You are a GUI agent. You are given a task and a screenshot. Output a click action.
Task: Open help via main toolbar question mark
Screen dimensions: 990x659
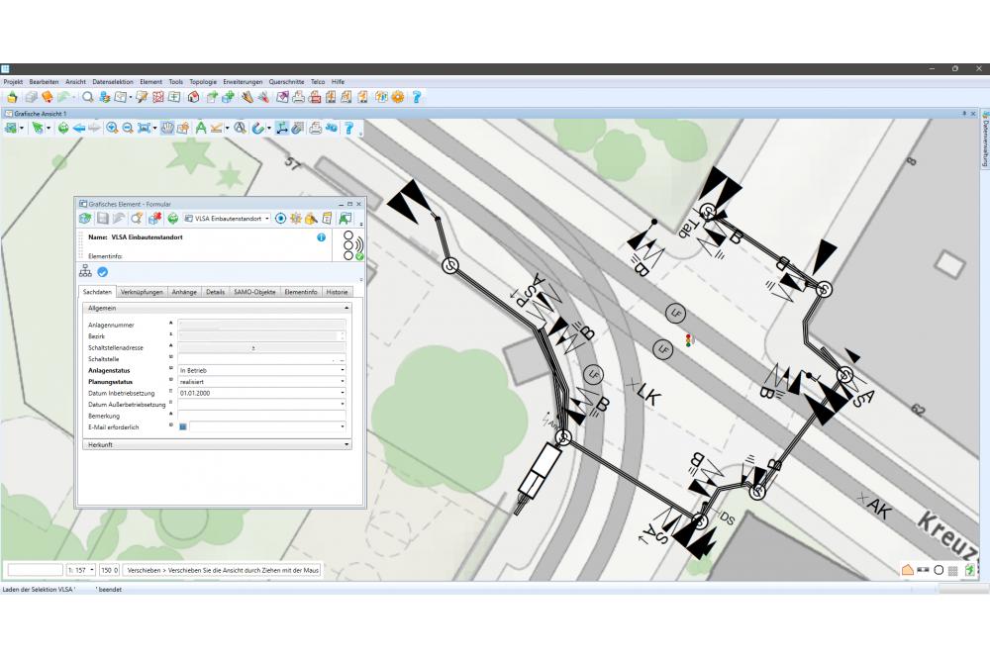pos(417,97)
